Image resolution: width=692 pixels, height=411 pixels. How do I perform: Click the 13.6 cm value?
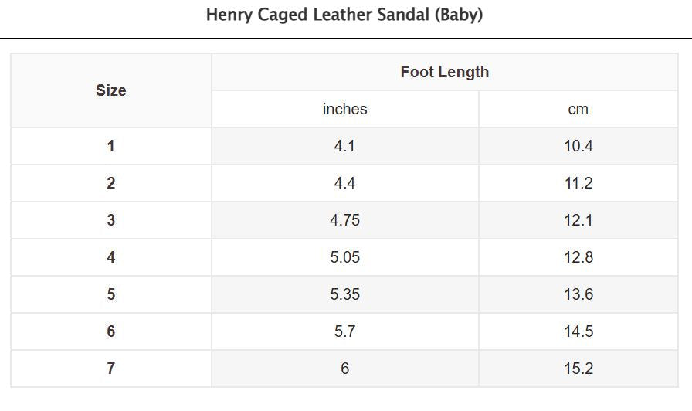click(578, 294)
